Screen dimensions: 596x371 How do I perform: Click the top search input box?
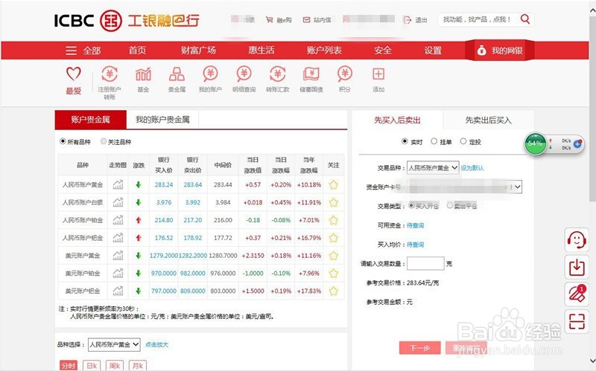[478, 19]
